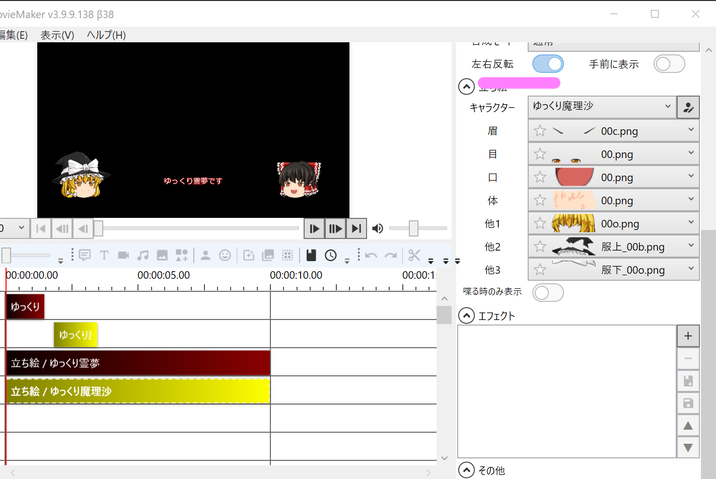Open the character editor icon beside ゆっくり魔理沙
Viewport: 716px width, 479px height.
click(688, 107)
